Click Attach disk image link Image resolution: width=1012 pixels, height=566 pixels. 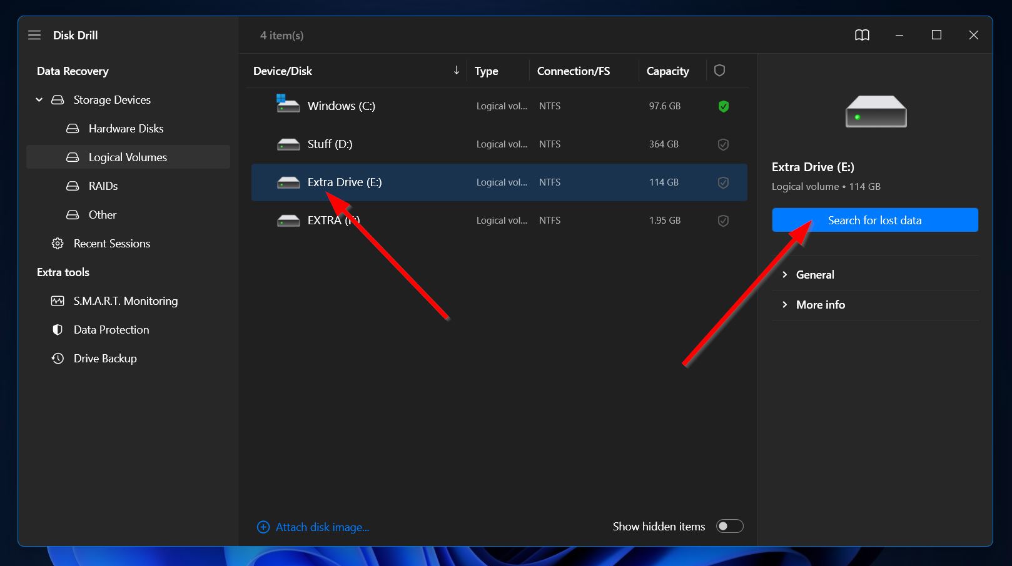coord(322,527)
